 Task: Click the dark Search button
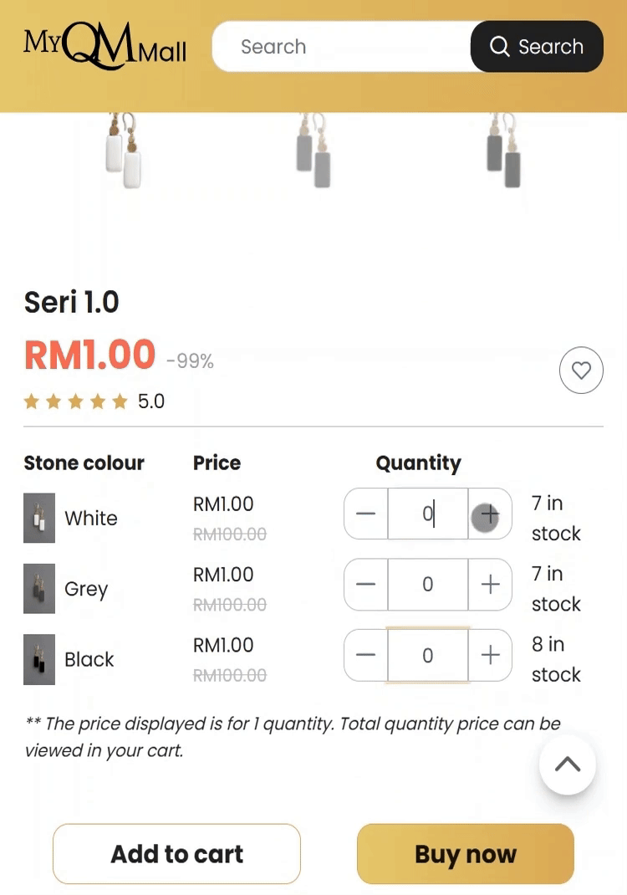[x=537, y=46]
